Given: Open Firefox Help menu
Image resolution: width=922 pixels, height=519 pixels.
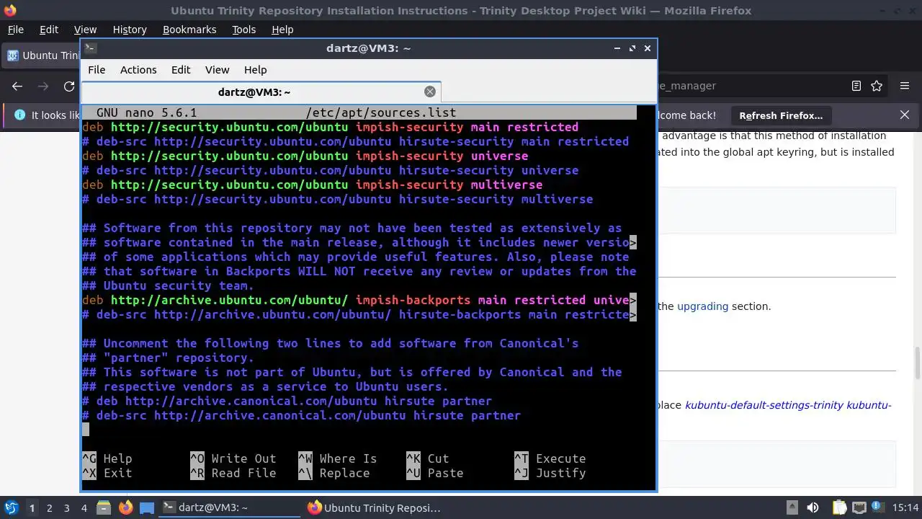Looking at the screenshot, I should tap(282, 30).
